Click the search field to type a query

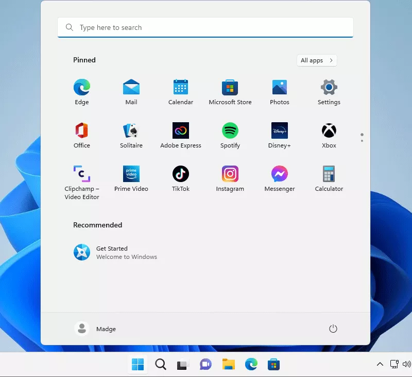tap(205, 27)
